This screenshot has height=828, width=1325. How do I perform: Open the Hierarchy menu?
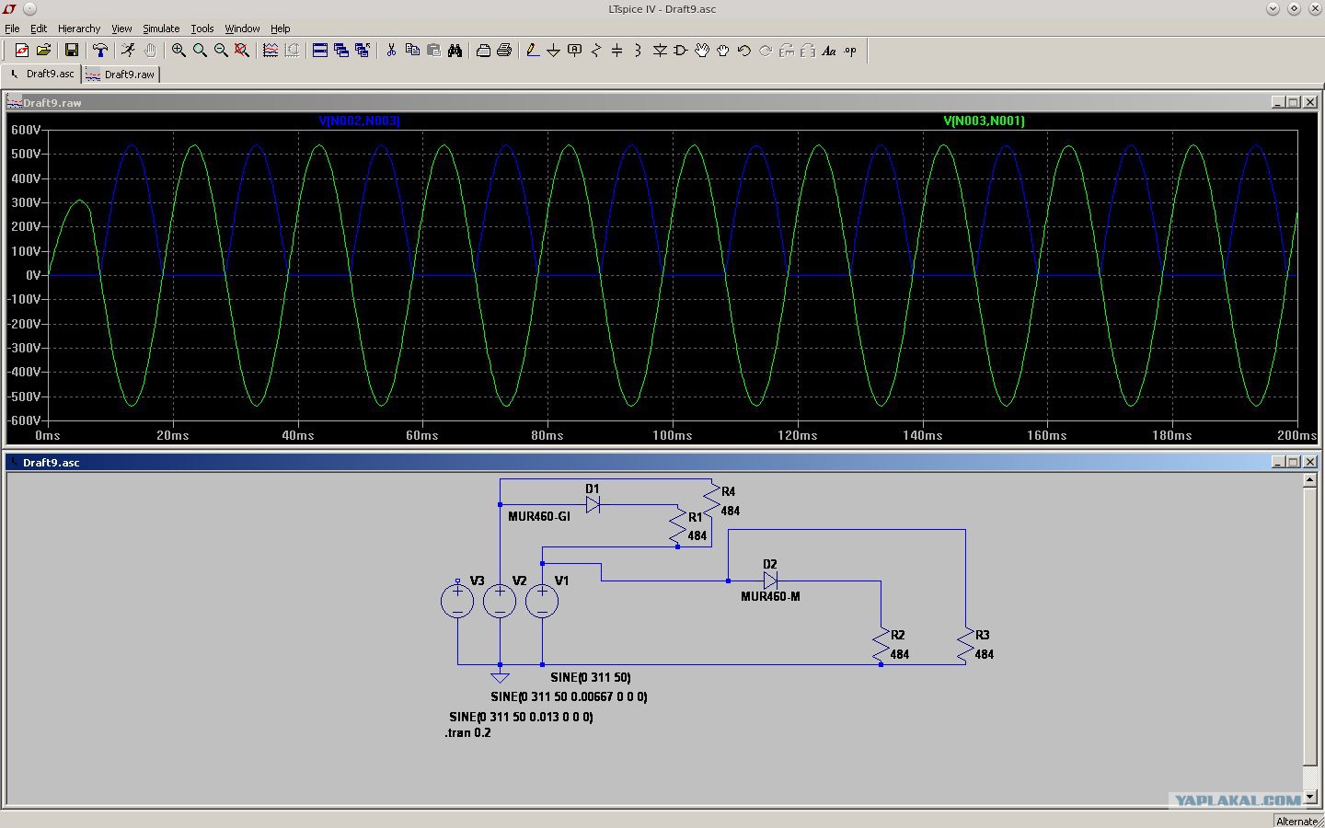coord(79,29)
